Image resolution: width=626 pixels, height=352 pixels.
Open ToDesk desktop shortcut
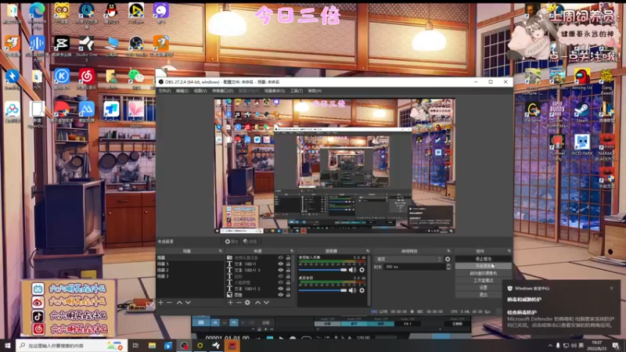(111, 112)
